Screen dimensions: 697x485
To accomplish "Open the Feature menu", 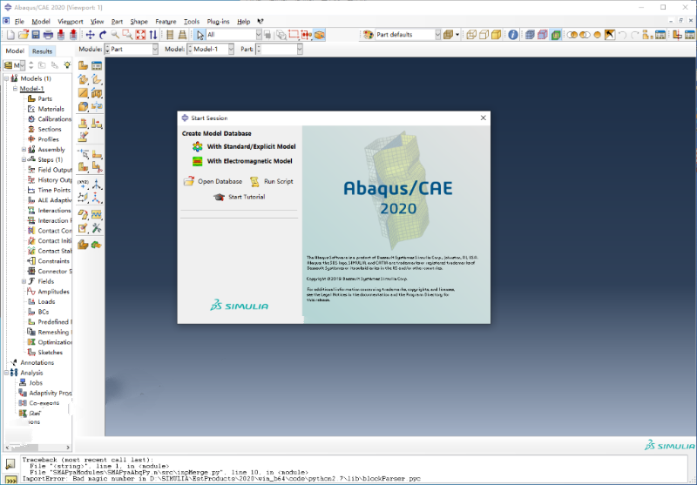I will (166, 21).
